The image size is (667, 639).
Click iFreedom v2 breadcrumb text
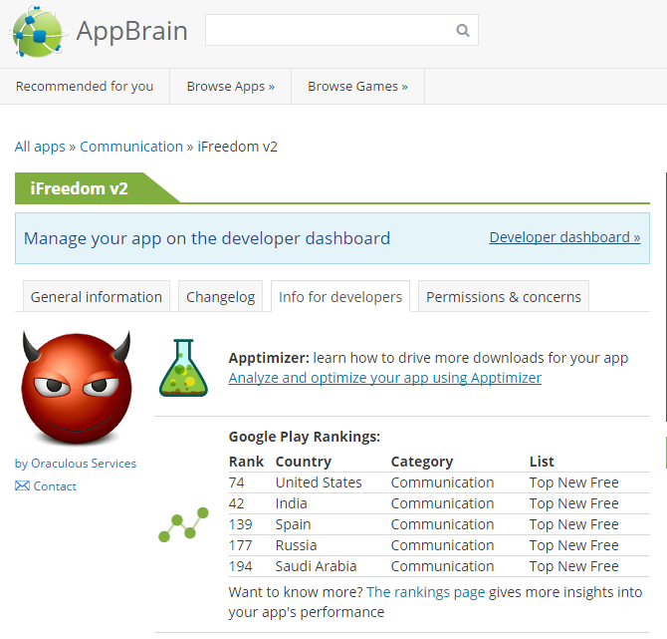[237, 147]
